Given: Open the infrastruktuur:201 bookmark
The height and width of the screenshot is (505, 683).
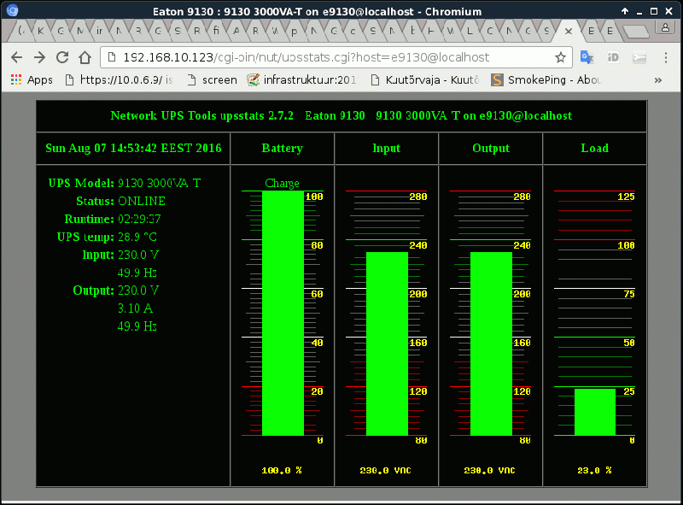Looking at the screenshot, I should tap(301, 79).
